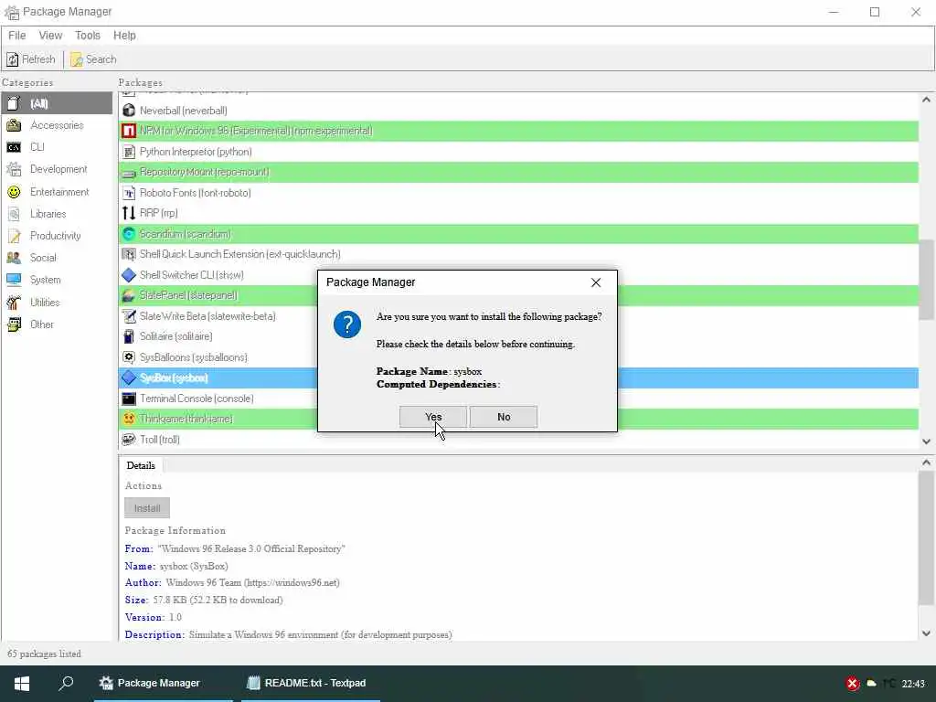Decline installation with the No button
The width and height of the screenshot is (936, 702).
pyautogui.click(x=504, y=417)
